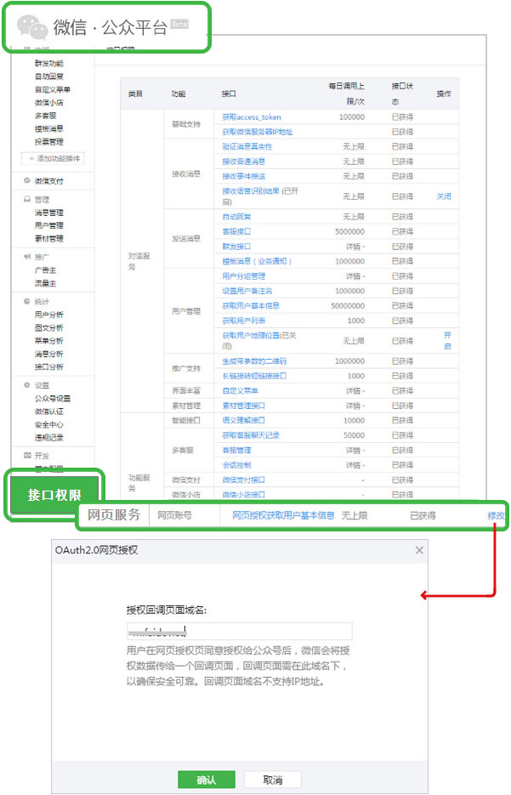Image resolution: width=511 pixels, height=795 pixels.
Task: Open the 长链接转短链接接口 link
Action: tap(254, 376)
